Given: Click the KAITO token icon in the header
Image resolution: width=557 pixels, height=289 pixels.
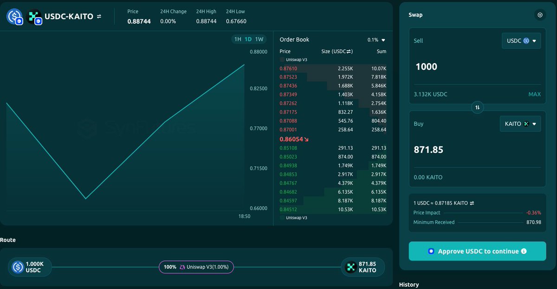Looking at the screenshot, I should (34, 17).
